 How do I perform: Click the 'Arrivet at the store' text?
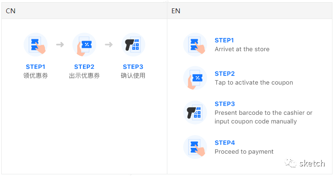pos(242,49)
